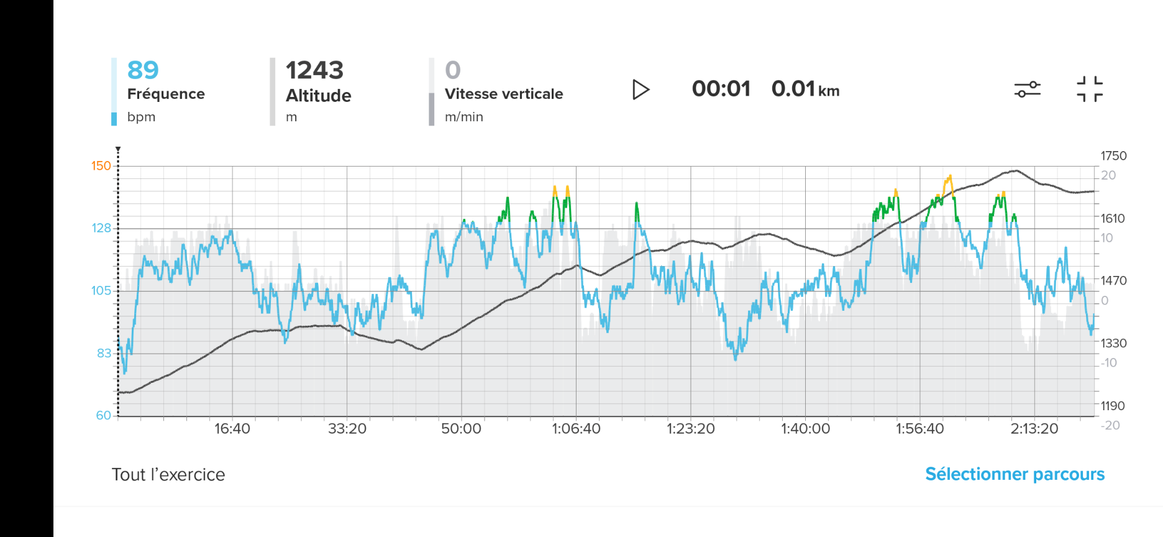Toggle the Vitesse verticale metric
Screen dimensions: 1163x537
503,93
